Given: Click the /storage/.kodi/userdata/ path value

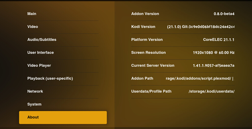Looking at the screenshot, I should [x=211, y=91].
